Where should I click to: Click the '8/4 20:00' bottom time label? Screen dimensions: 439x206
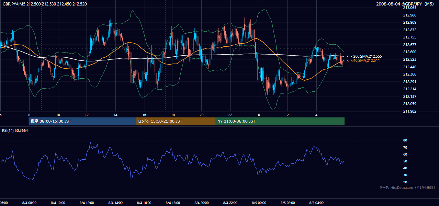pos(201,203)
